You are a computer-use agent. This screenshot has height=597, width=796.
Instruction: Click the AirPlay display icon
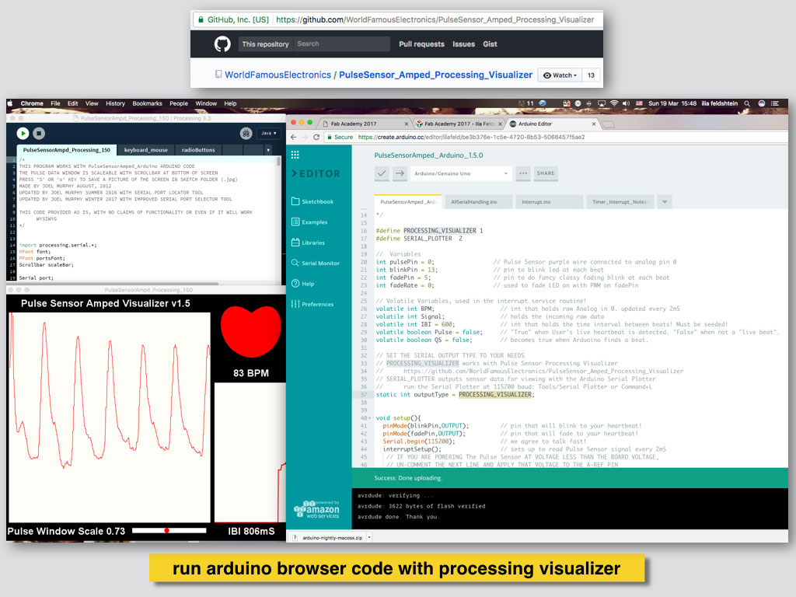pyautogui.click(x=602, y=103)
